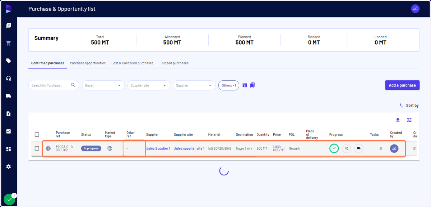Save current filters with floppy icon
The image size is (431, 207).
[x=245, y=85]
